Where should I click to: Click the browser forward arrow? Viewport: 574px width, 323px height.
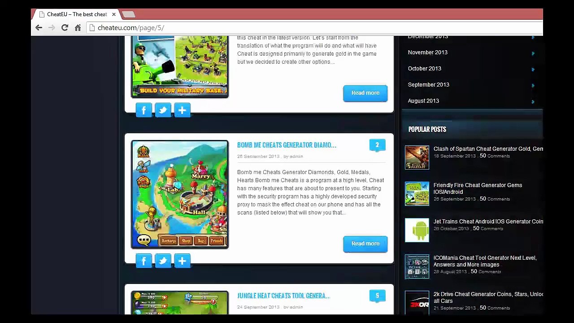pos(52,28)
